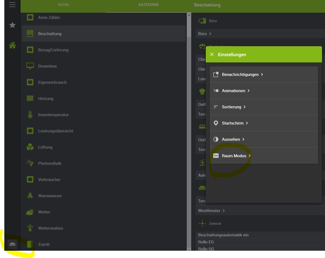325x258 pixels.
Task: Expand the Büro row chevron
Action: [210, 34]
